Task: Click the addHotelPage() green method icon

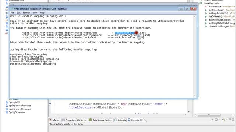Action: (x=206, y=10)
